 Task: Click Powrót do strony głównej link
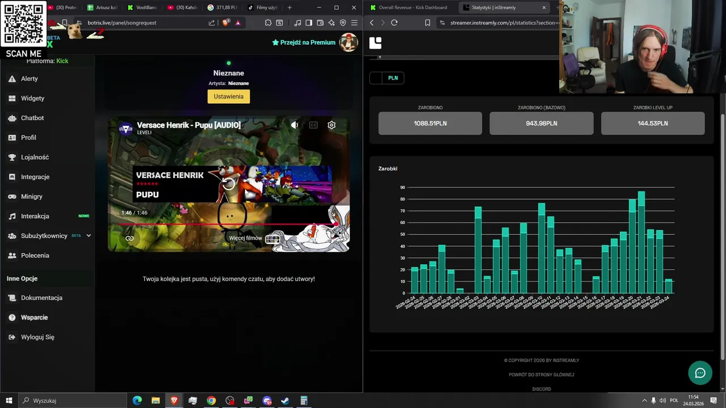coord(541,375)
